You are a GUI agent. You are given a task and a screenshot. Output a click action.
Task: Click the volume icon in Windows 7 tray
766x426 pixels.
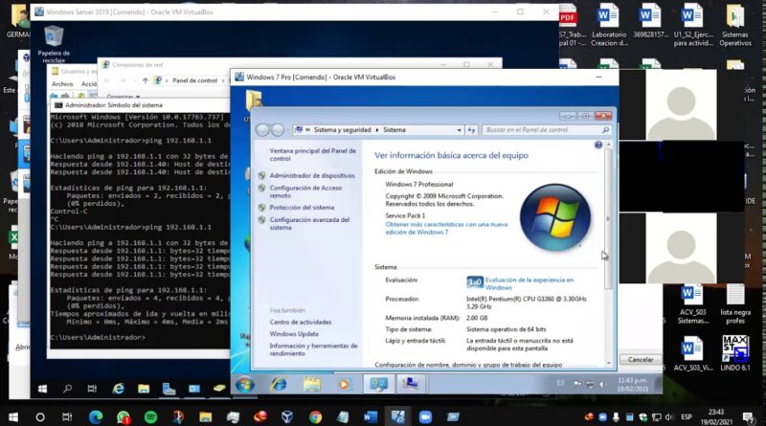(x=601, y=385)
